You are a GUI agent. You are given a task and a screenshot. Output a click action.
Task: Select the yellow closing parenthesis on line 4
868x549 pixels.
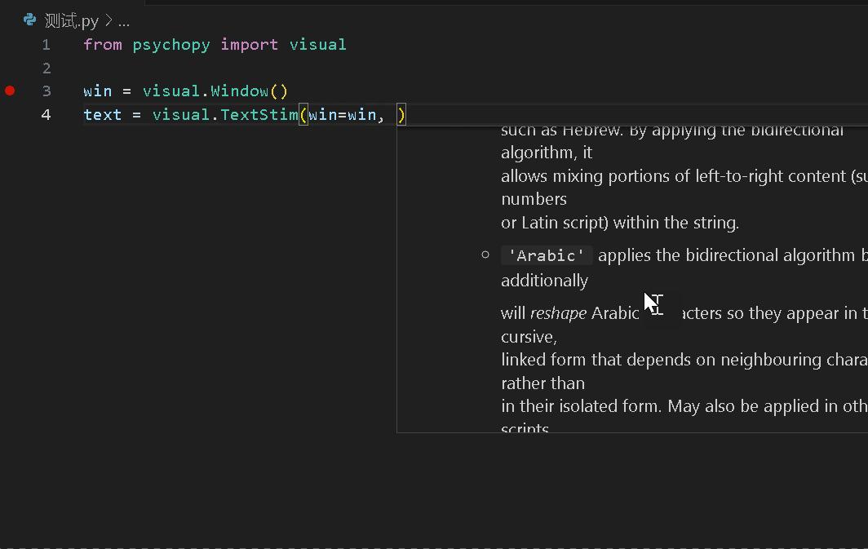click(x=400, y=114)
